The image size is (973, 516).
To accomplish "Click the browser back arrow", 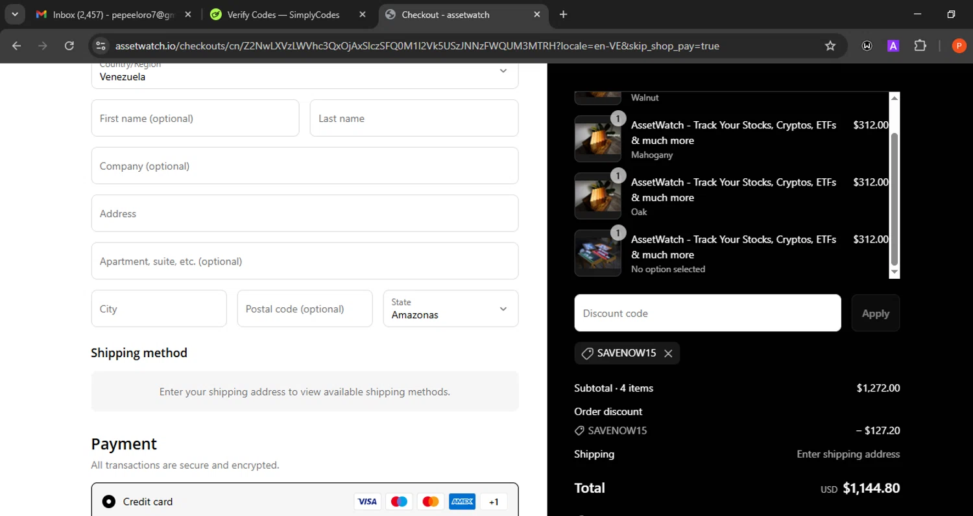I will [17, 46].
